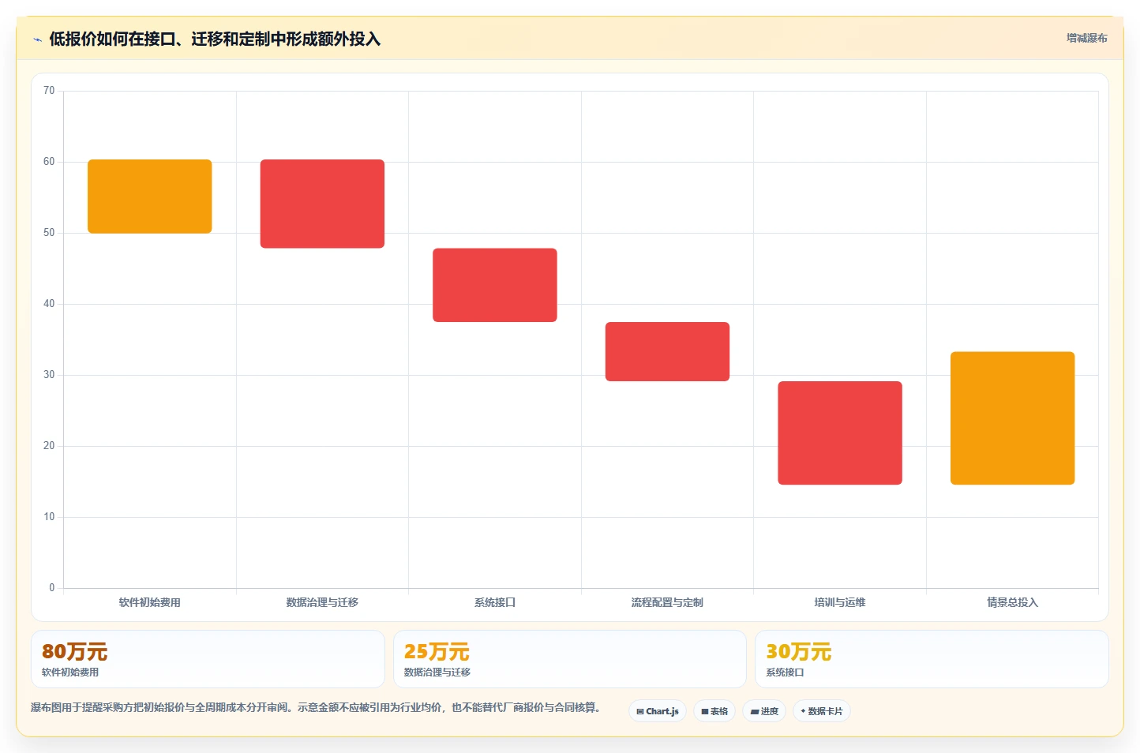Click the red 系统接口 bar
The width and height of the screenshot is (1140, 753).
click(x=495, y=285)
